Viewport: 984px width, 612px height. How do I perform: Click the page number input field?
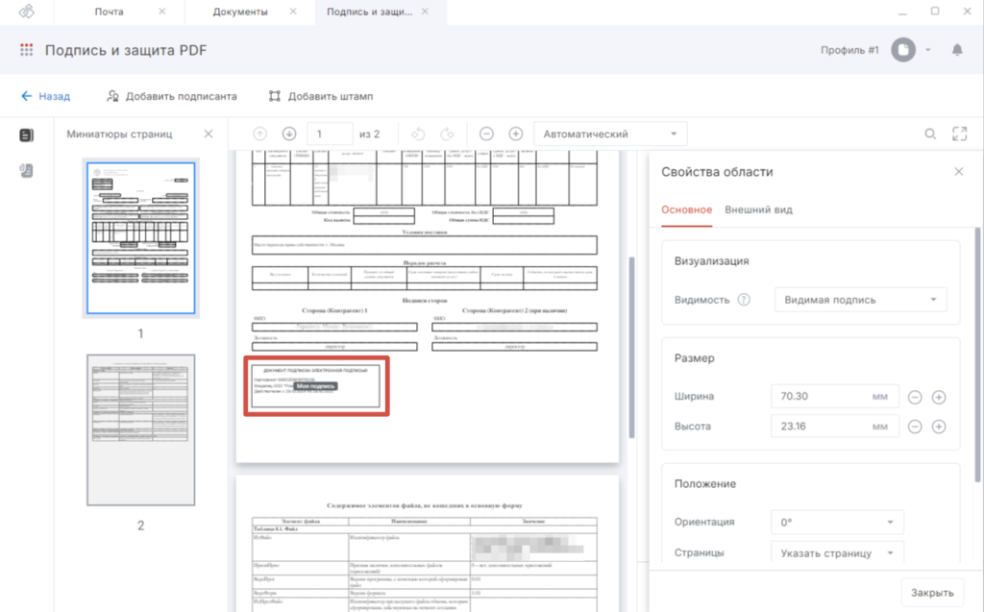(x=331, y=134)
